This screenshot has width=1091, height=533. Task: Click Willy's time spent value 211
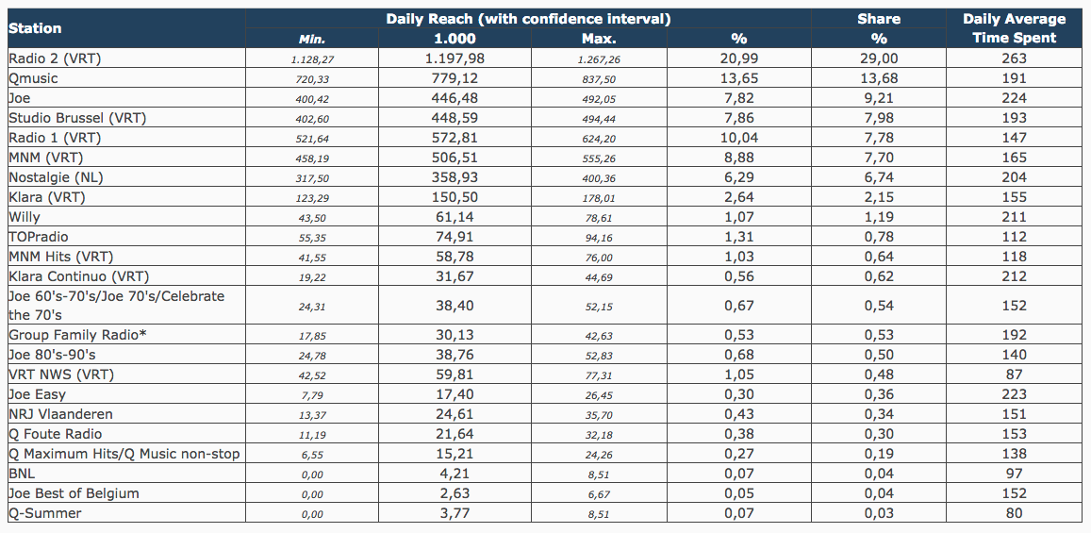pyautogui.click(x=1015, y=217)
